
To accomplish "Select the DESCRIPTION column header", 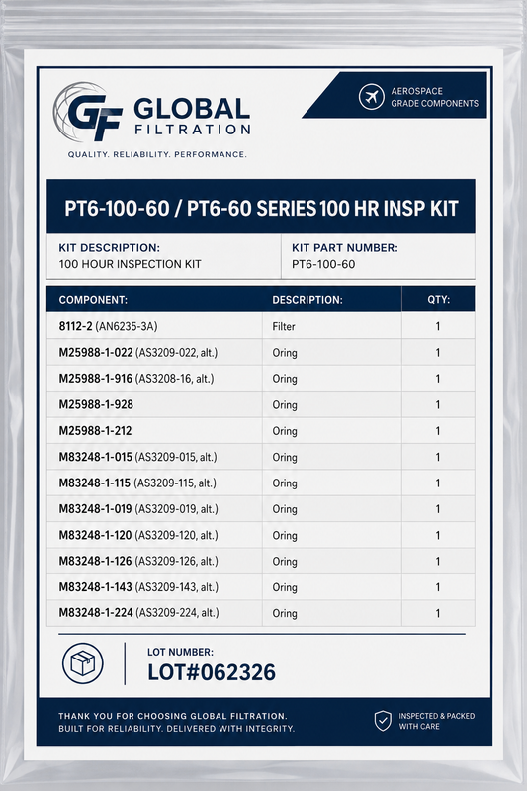I will tap(307, 300).
